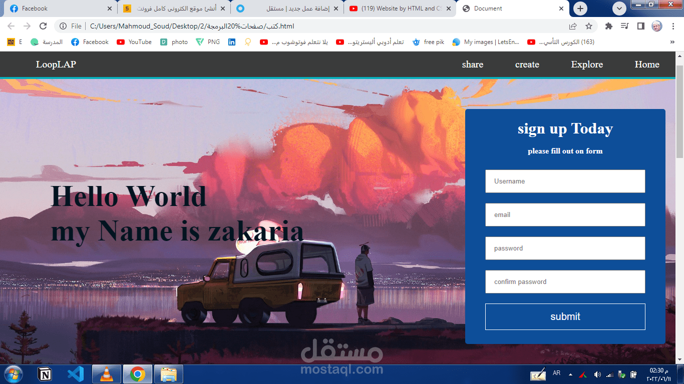The image size is (684, 384).
Task: Open the Extensions puzzle icon
Action: click(609, 26)
